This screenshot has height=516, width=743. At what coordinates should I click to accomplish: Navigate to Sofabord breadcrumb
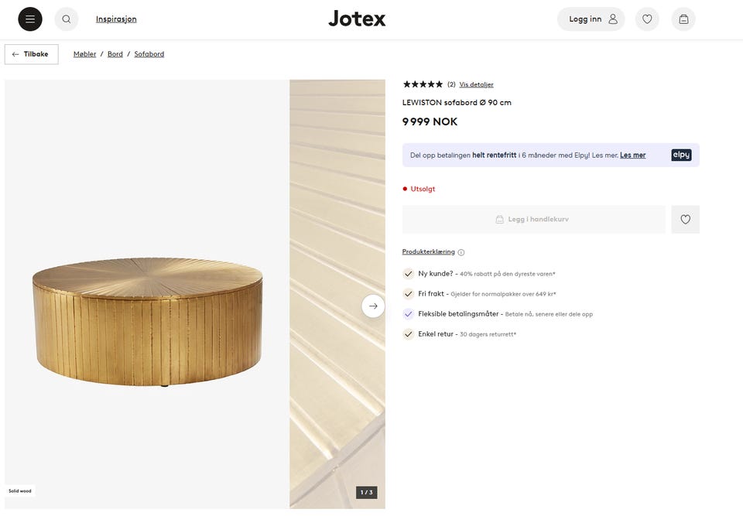149,54
